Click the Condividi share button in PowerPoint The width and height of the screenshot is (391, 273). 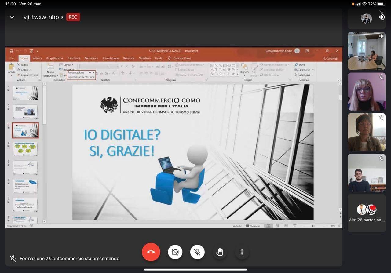pos(330,59)
